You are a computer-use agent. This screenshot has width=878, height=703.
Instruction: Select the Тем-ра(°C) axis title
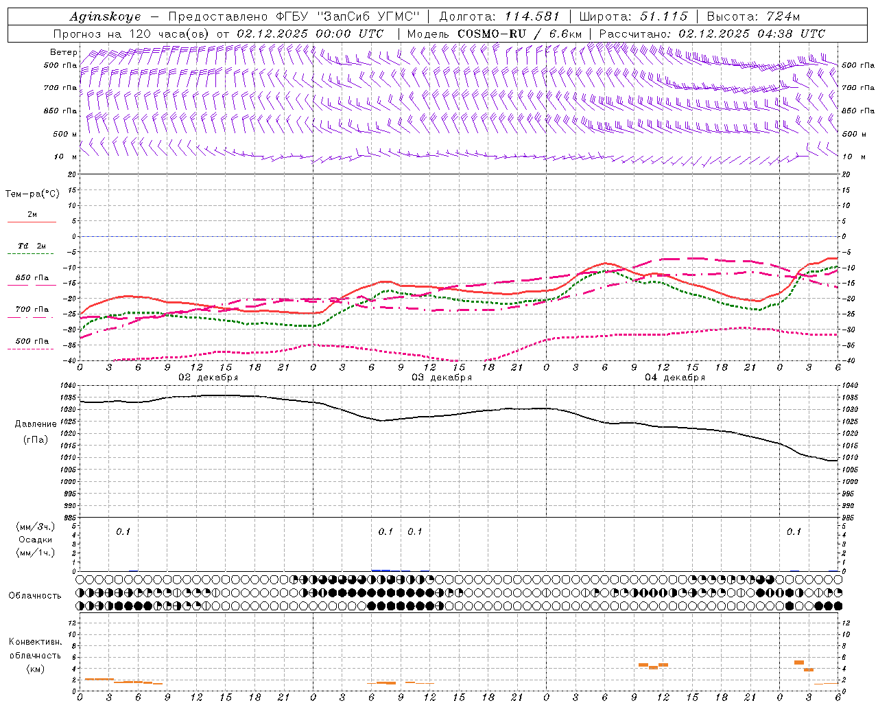tap(32, 194)
